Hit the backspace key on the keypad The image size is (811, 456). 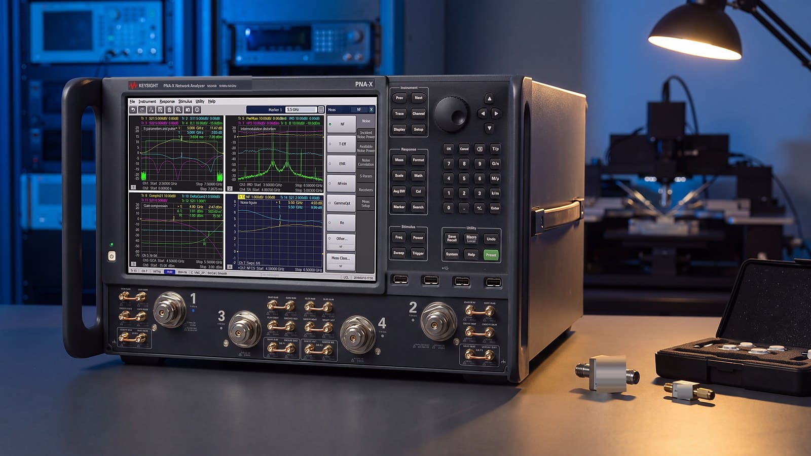point(480,149)
